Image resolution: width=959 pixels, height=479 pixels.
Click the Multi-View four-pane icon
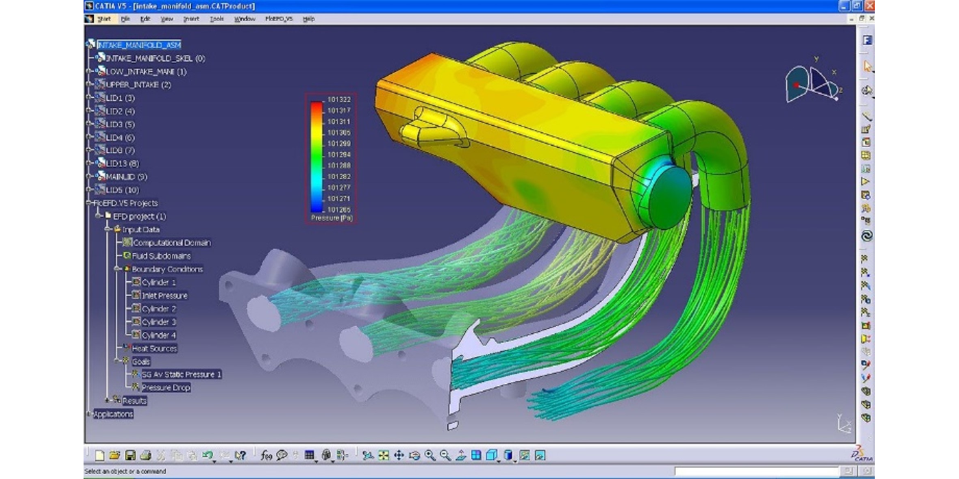[x=476, y=454]
